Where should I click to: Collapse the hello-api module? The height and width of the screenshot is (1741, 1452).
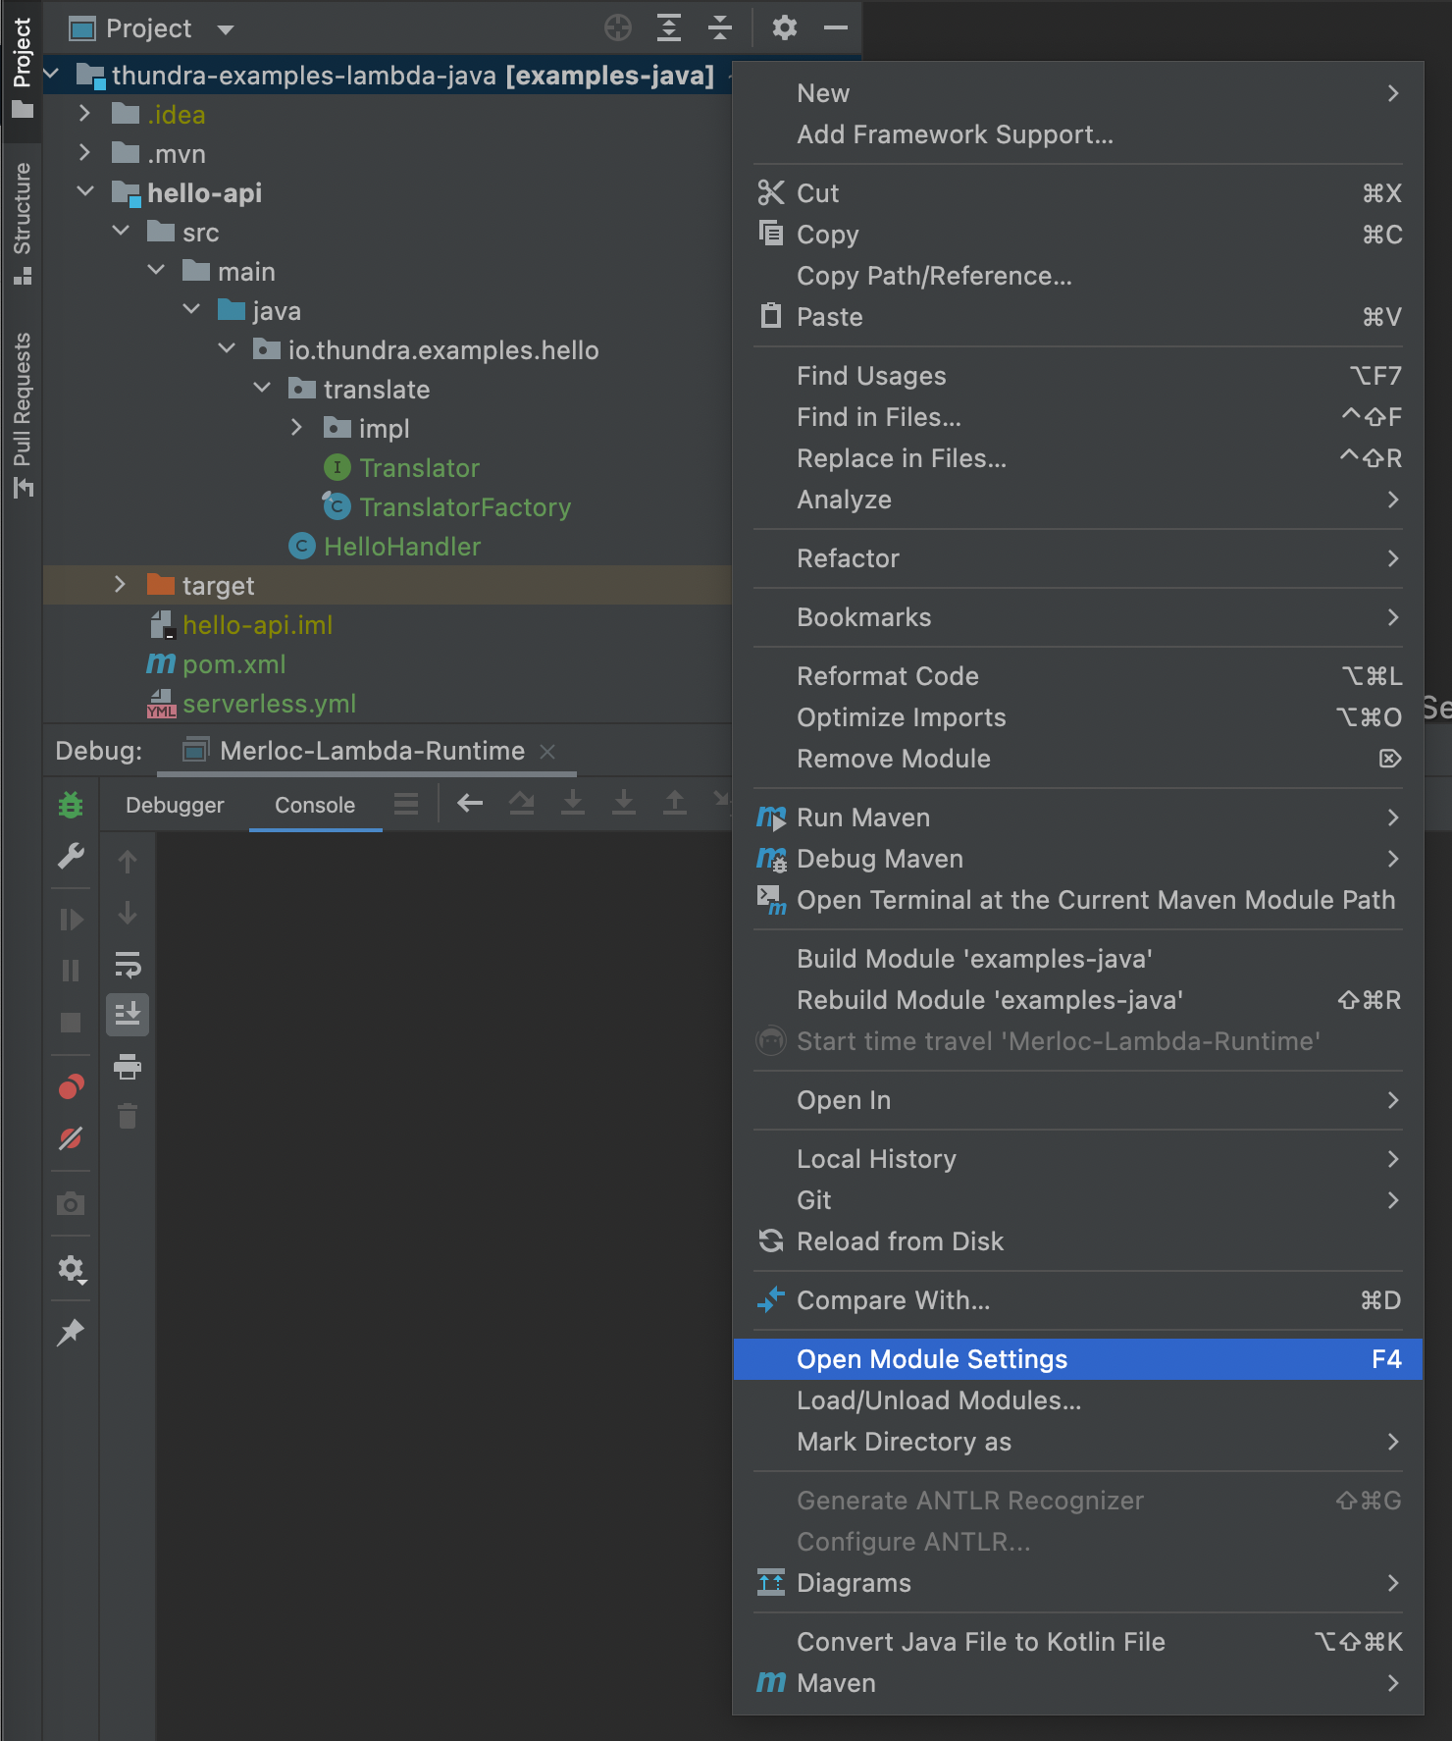point(85,192)
